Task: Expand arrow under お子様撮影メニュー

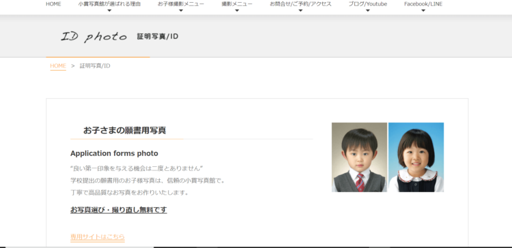Action: pyautogui.click(x=181, y=10)
